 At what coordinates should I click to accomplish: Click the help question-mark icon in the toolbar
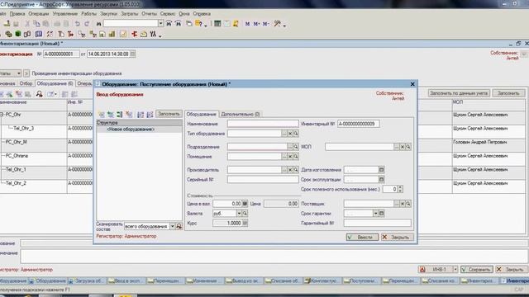click(198, 24)
